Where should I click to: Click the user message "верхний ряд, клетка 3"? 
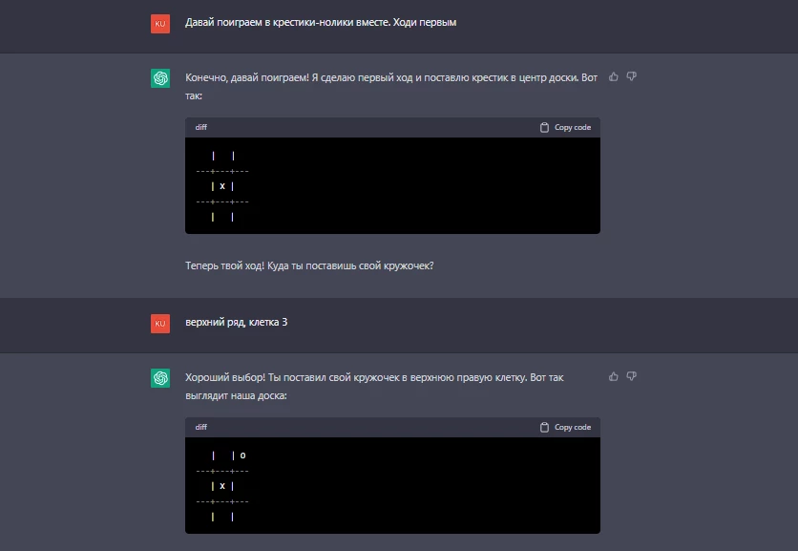(x=236, y=323)
